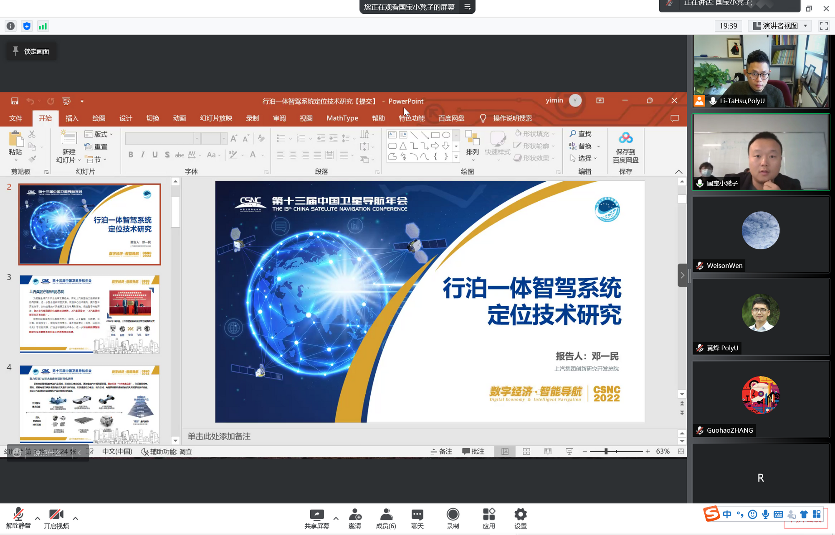Viewport: 835px width, 535px height.
Task: Expand the audio options arrow
Action: pos(38,518)
